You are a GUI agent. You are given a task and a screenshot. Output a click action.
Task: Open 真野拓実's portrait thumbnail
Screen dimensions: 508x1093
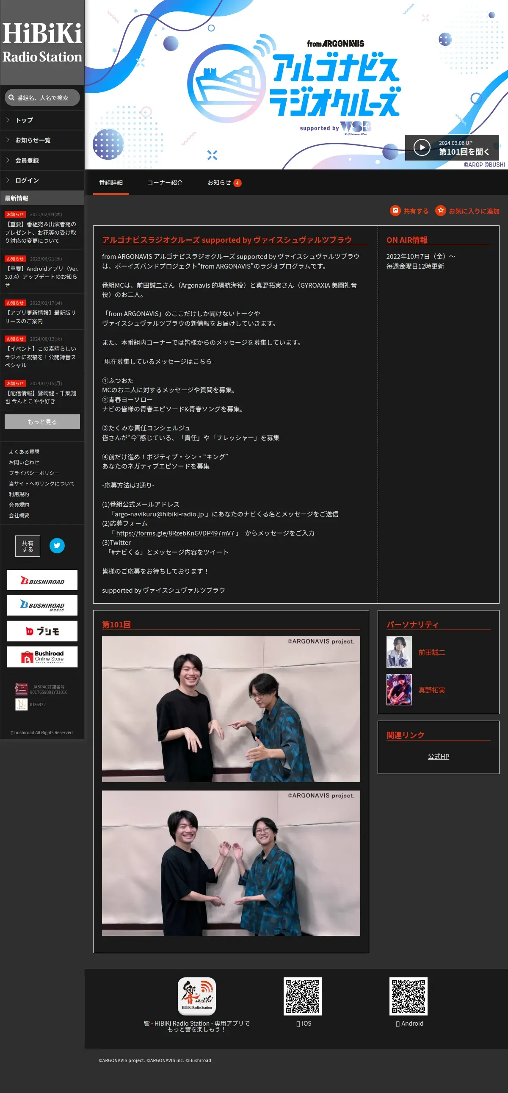pos(399,690)
